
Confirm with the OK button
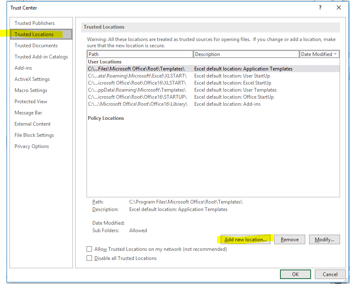[x=295, y=274]
